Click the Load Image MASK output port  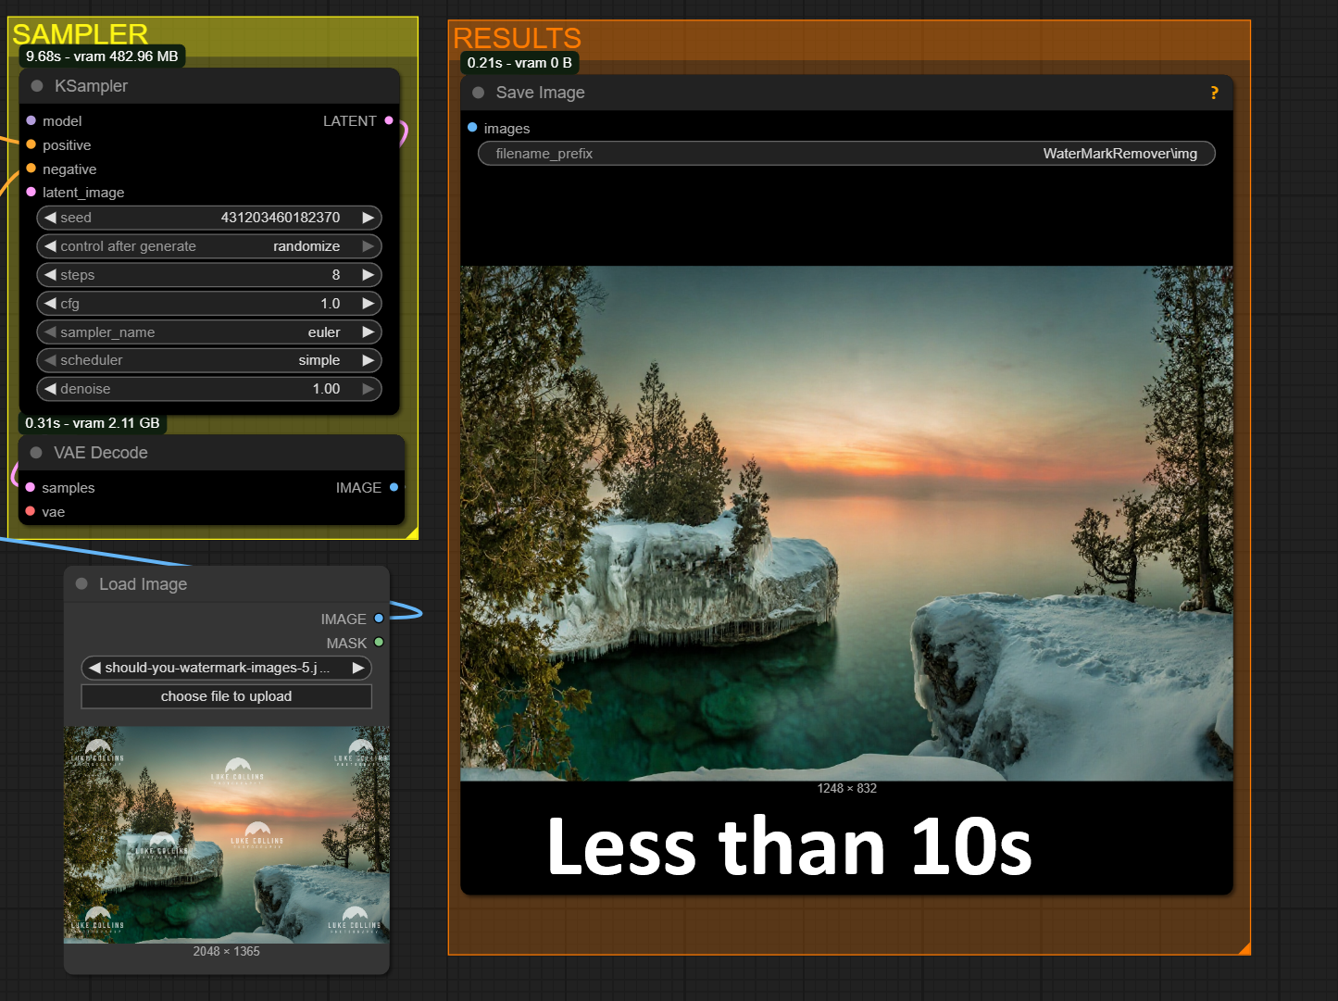point(379,643)
